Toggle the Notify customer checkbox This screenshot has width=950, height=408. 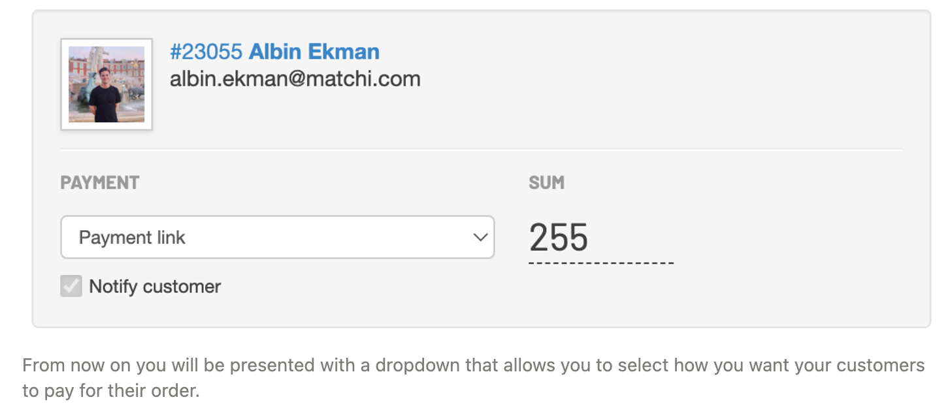[71, 286]
